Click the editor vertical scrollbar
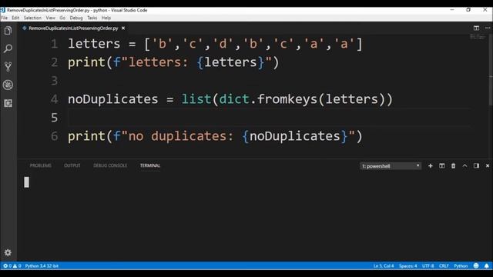 pos(491,70)
